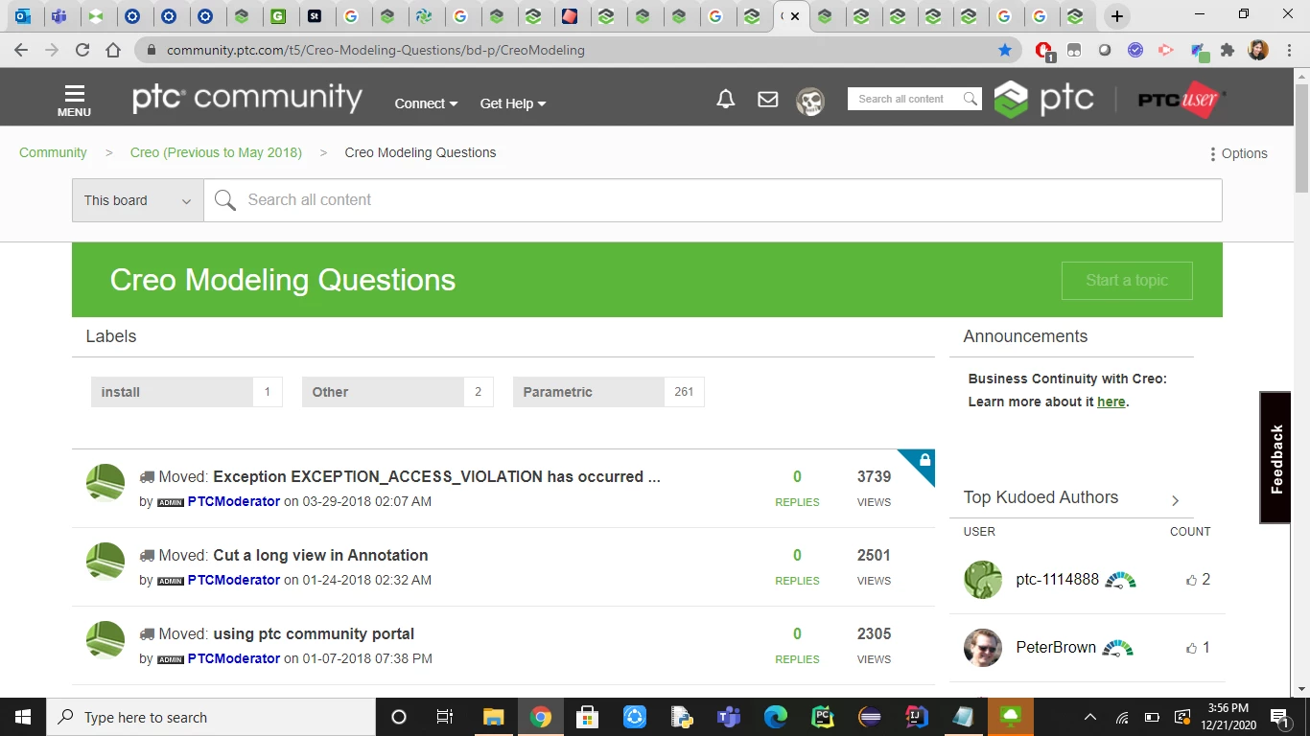Open a new Chrome tab

[1116, 16]
